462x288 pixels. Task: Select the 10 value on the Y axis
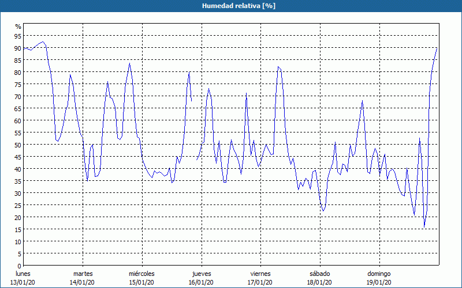click(18, 241)
